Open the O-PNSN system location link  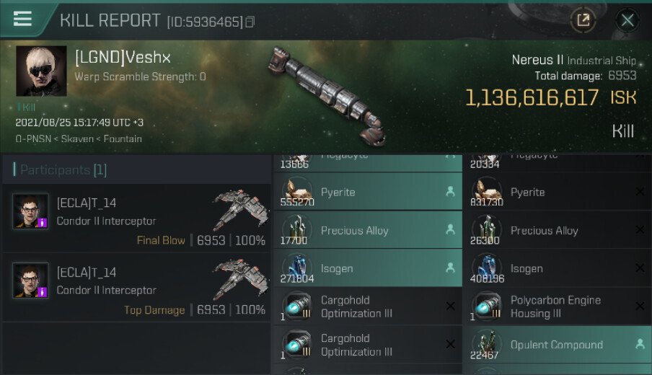33,139
